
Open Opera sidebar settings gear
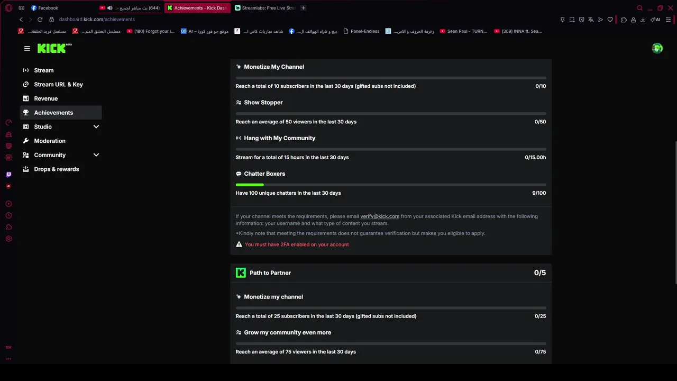8,239
